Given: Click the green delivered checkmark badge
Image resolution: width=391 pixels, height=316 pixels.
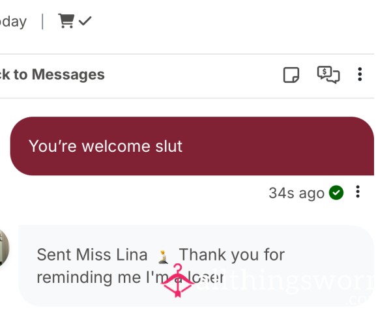Looking at the screenshot, I should pyautogui.click(x=336, y=193).
